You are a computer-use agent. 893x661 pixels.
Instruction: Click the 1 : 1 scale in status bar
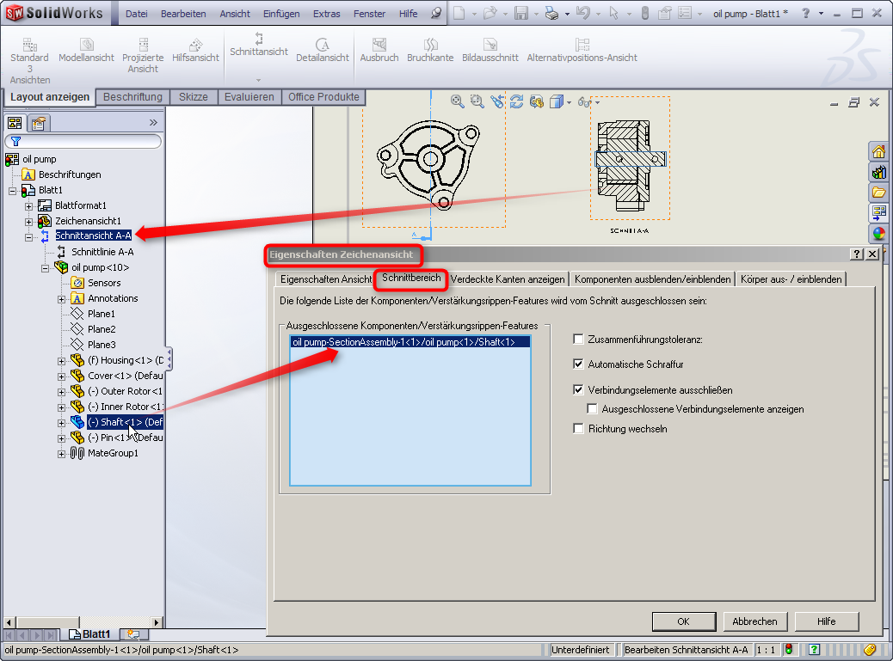tap(766, 650)
